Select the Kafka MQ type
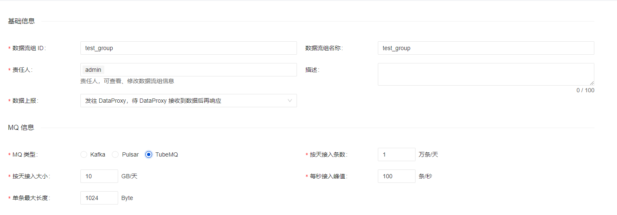 84,154
